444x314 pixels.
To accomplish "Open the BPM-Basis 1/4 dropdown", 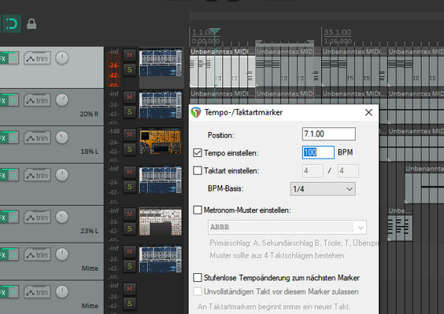I will pyautogui.click(x=323, y=188).
